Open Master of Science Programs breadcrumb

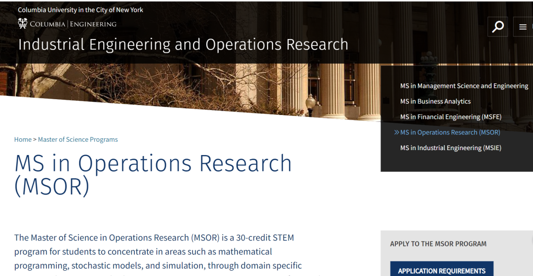(78, 139)
